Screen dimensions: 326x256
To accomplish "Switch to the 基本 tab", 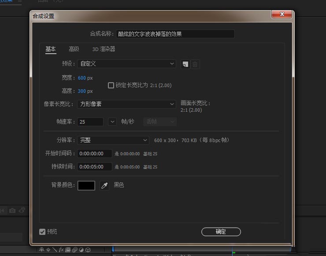I will [x=51, y=49].
